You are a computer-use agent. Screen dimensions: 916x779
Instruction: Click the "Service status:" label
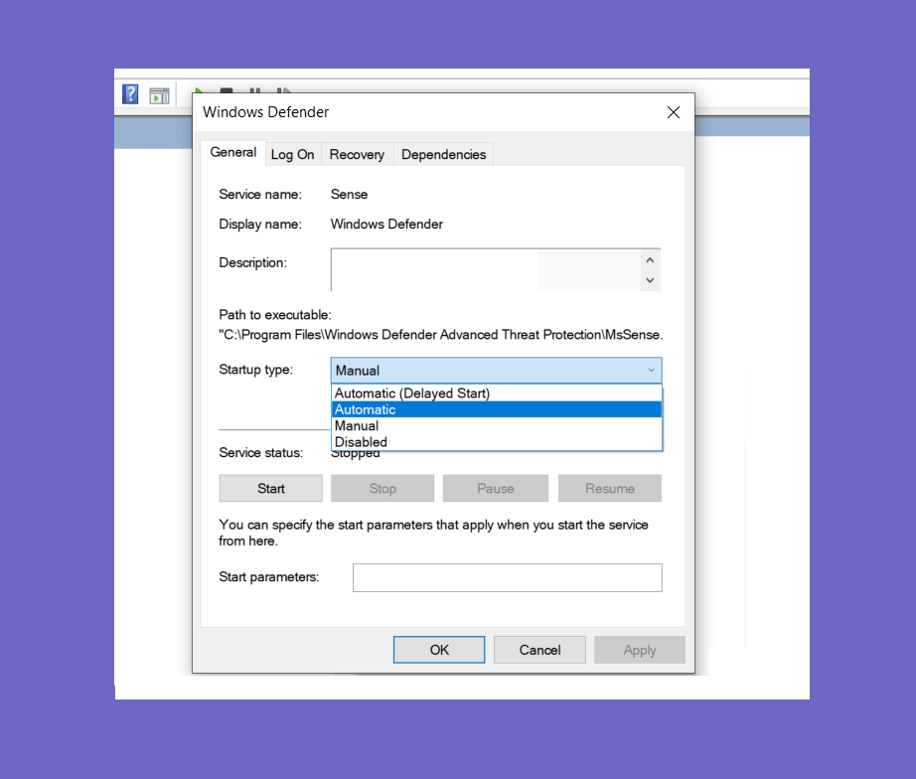coord(260,453)
